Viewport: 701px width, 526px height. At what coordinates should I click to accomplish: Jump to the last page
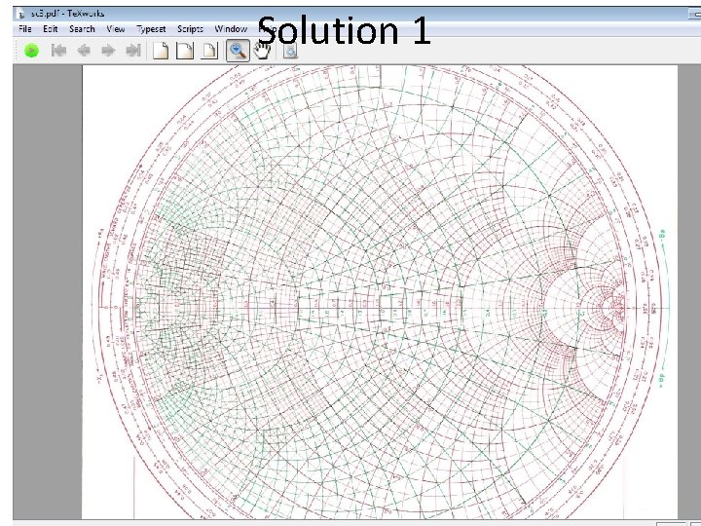(x=133, y=51)
